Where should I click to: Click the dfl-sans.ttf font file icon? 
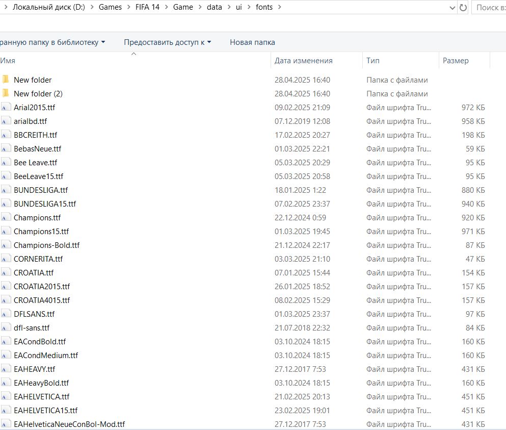click(x=6, y=327)
